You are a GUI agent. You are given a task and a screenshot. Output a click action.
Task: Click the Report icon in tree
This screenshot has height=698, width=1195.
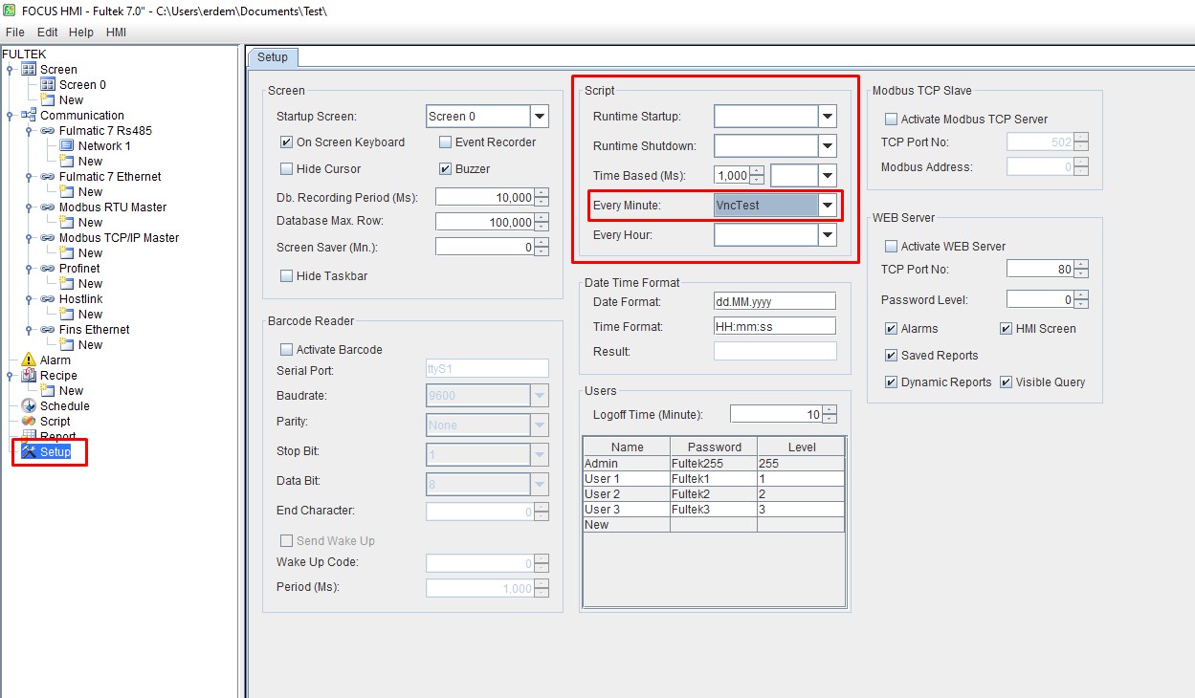pyautogui.click(x=29, y=436)
